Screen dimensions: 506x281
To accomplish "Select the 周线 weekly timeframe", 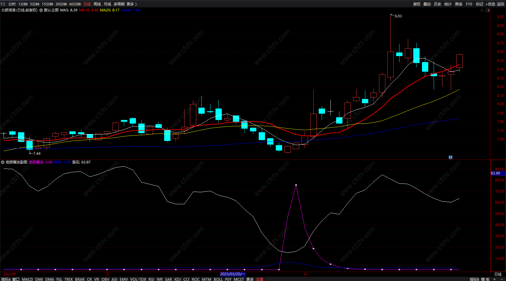I will pyautogui.click(x=97, y=4).
